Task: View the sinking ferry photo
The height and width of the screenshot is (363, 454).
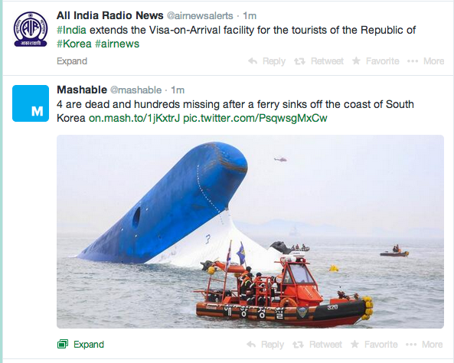Action: click(250, 231)
